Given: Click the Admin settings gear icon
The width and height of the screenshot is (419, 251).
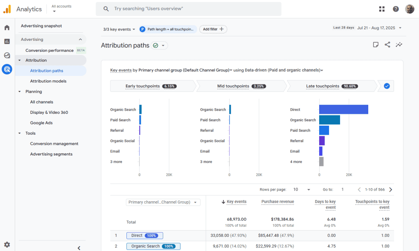Looking at the screenshot, I should pos(7,245).
